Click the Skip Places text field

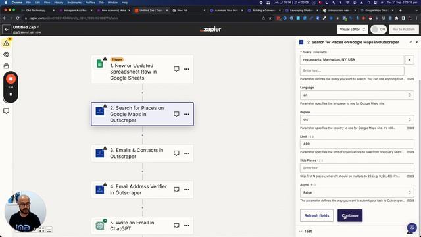[x=357, y=168]
